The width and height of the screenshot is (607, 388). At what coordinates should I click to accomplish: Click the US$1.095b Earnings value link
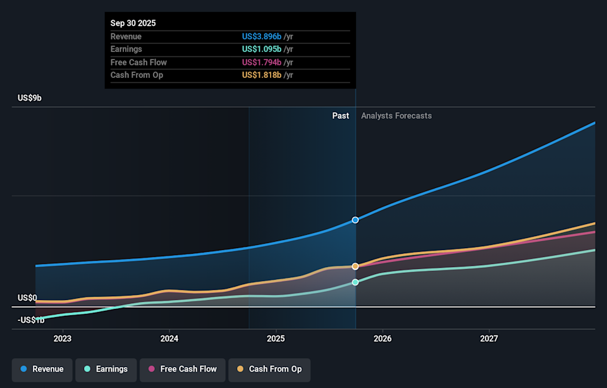[x=261, y=49]
